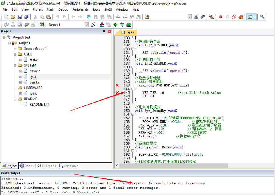Select usart.c in the project tree
Image resolution: width=275 pixels, height=195 pixels.
(35, 82)
